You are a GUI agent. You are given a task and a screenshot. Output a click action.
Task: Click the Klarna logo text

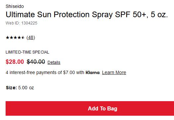(x=92, y=72)
